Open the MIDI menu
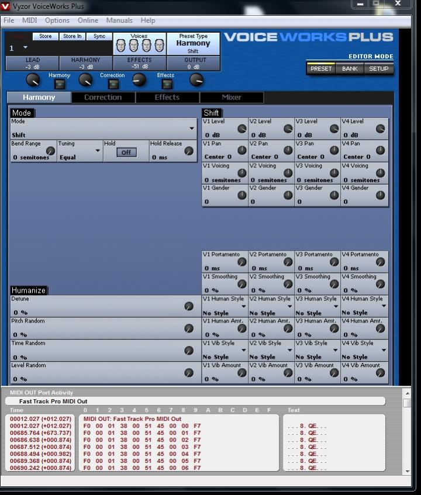The image size is (421, 495). 30,20
